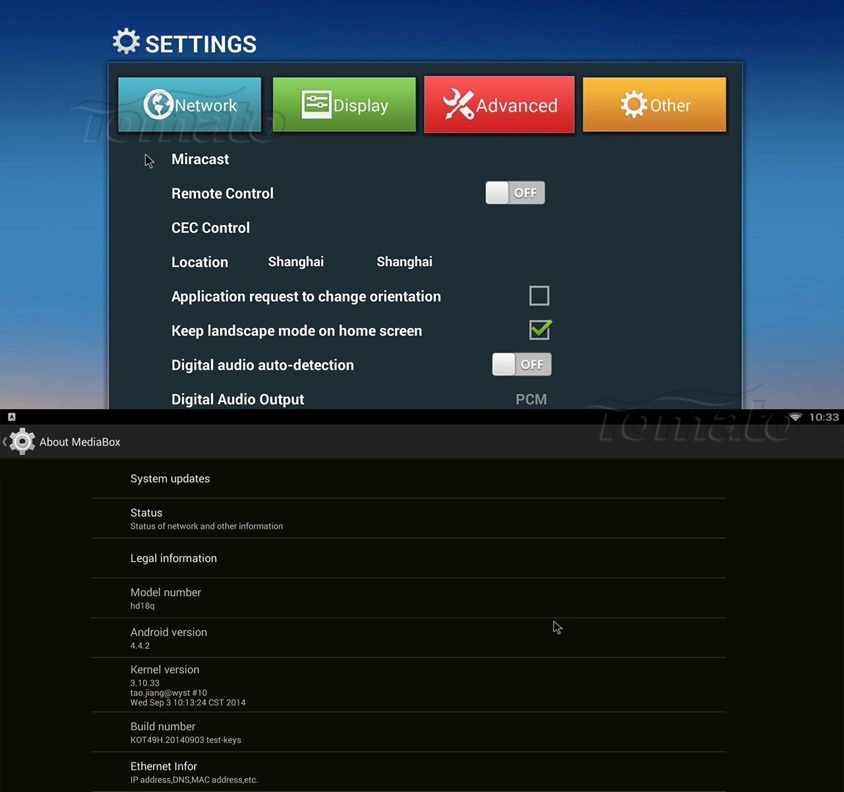The image size is (844, 792).
Task: Open System updates
Action: [x=408, y=478]
